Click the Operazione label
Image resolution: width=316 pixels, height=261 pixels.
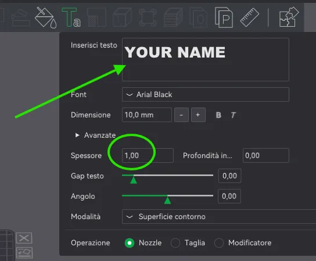[91, 243]
